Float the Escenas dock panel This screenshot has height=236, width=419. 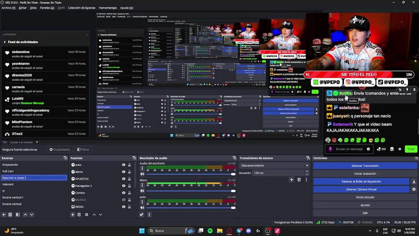[x=65, y=158]
